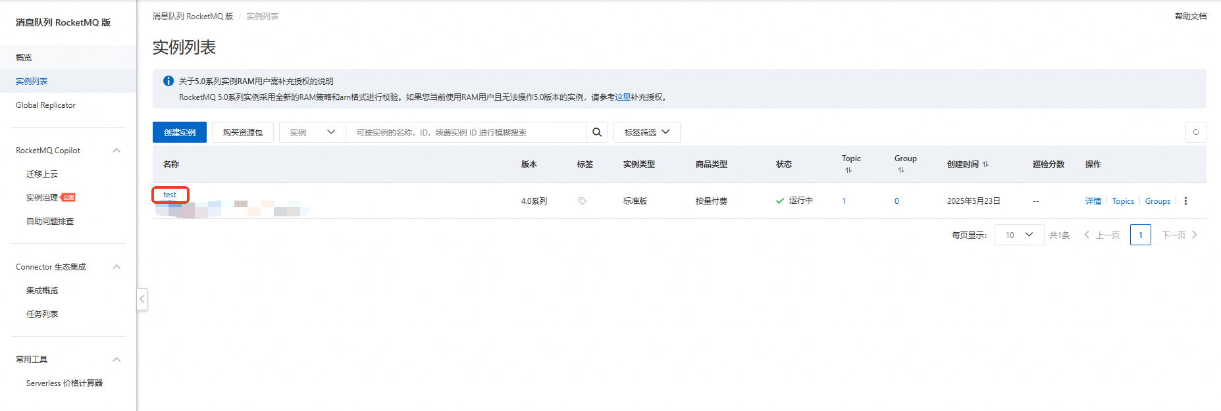Open 任务列表 menu item

42,314
